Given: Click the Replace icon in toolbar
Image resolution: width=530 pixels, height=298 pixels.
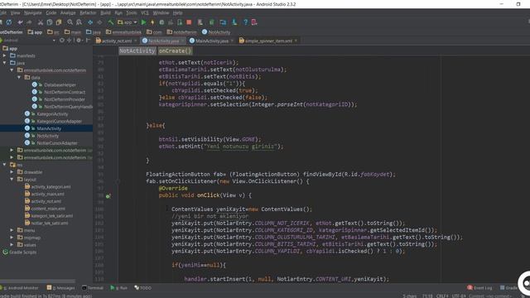Looking at the screenshot, I should [x=79, y=22].
